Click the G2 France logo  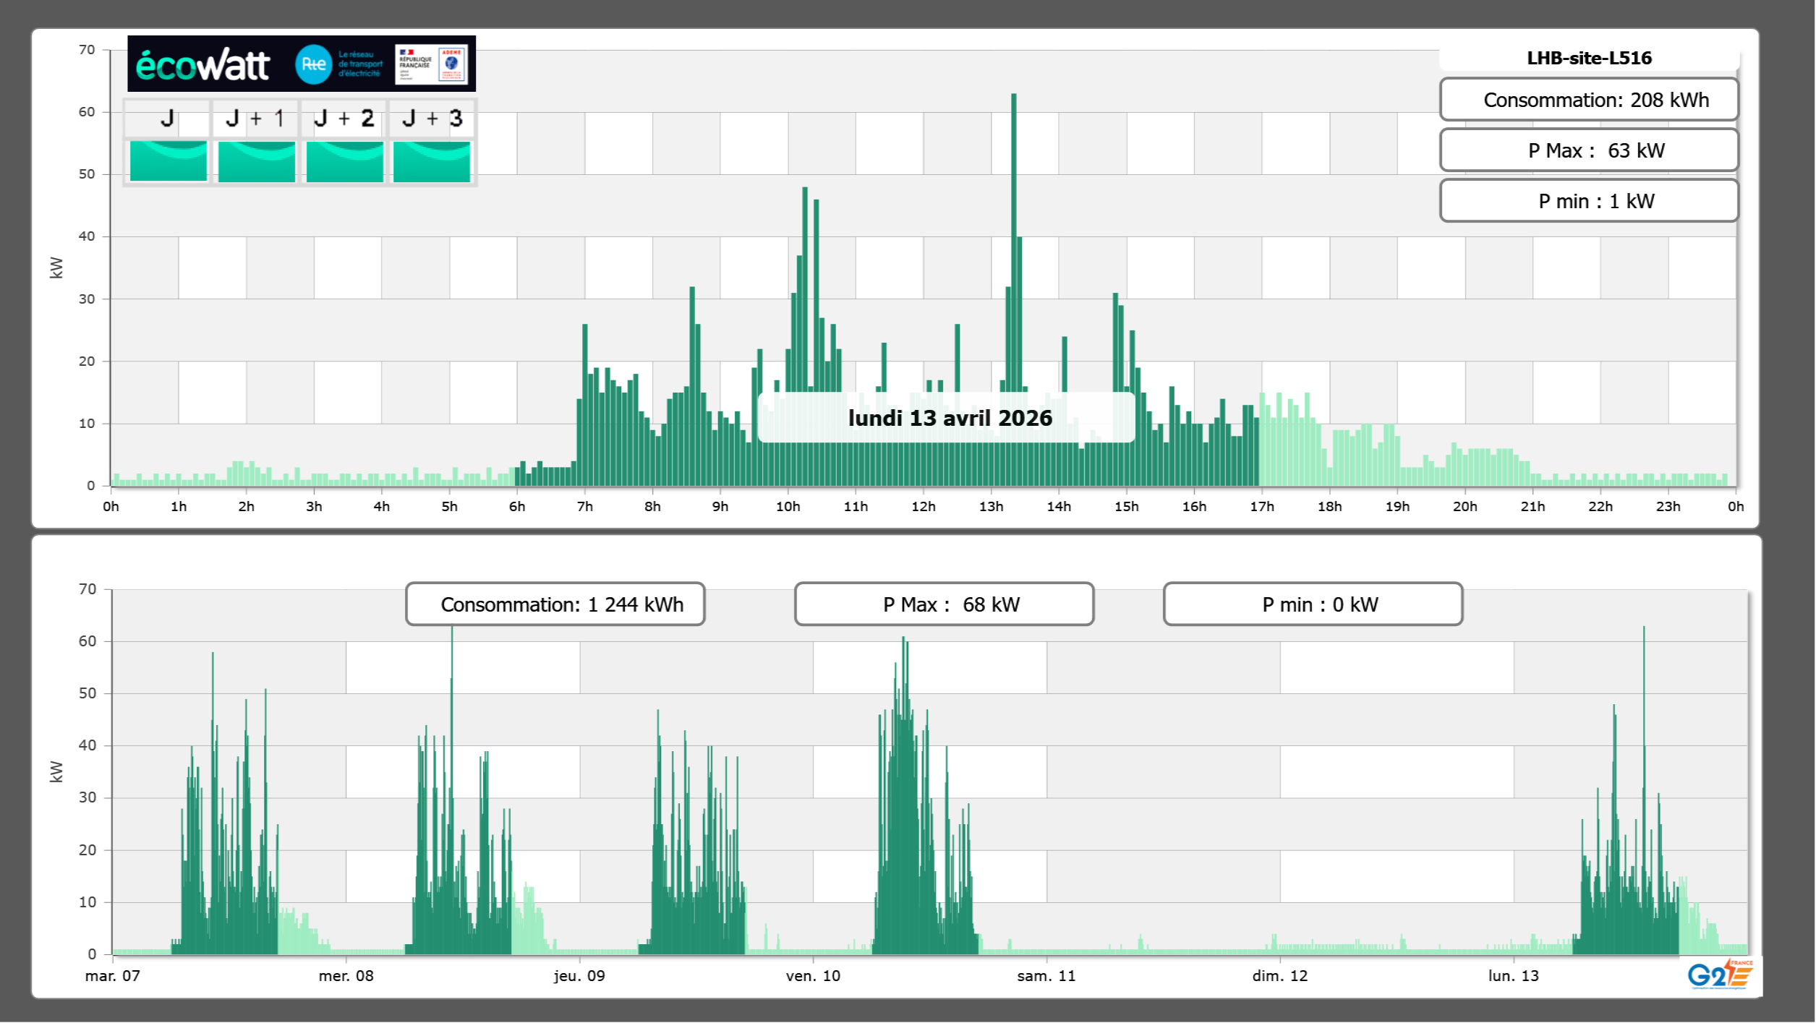tap(1720, 975)
